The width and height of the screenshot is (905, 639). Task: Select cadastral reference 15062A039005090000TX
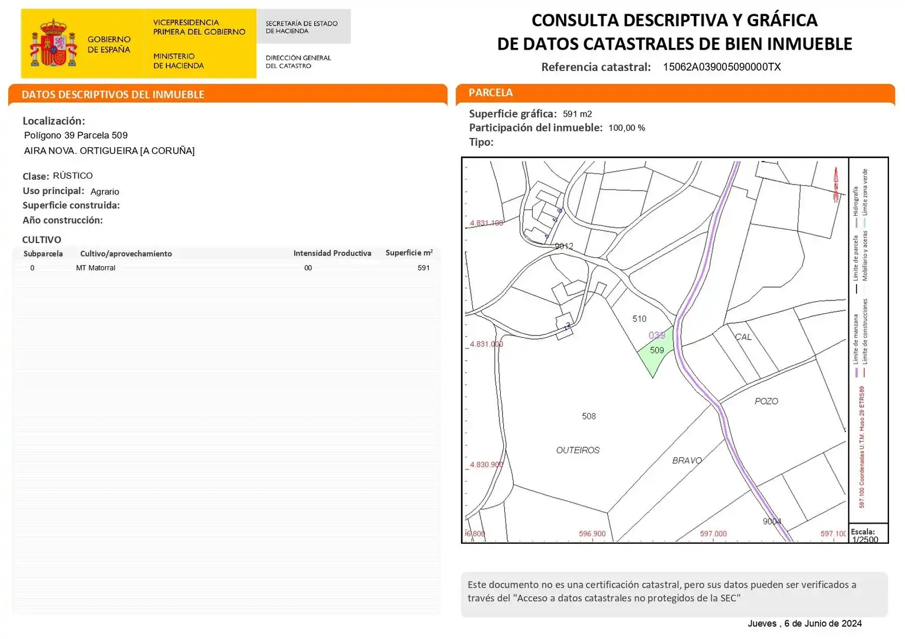pyautogui.click(x=722, y=67)
